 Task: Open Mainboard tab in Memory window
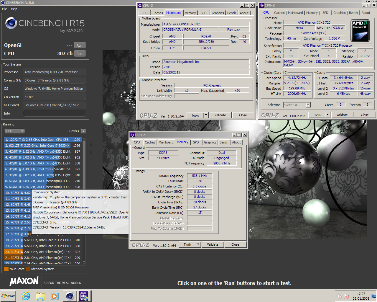[166, 142]
